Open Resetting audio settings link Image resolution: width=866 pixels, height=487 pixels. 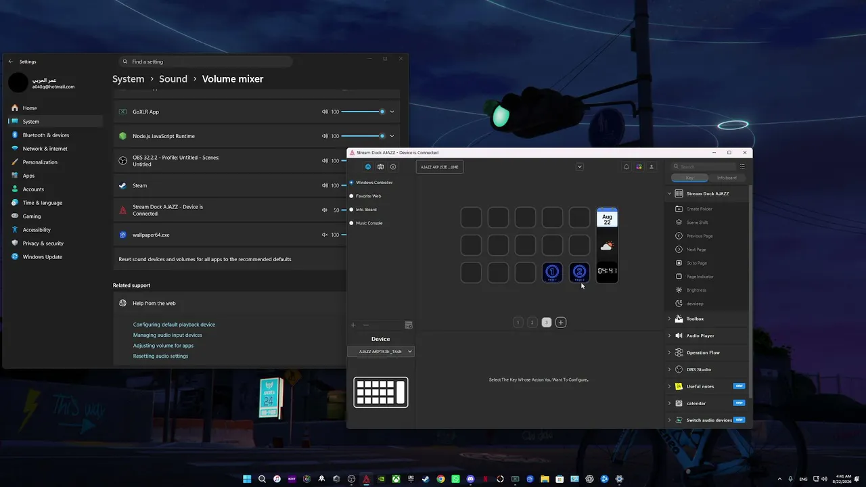click(x=161, y=356)
